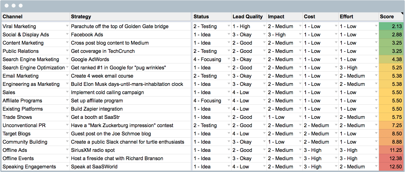Screen dimensions: 405x172
Task: Select the Strategy column header
Action: 130,17
